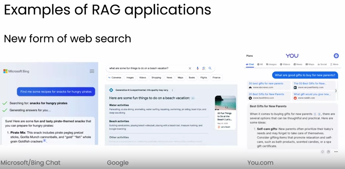This screenshot has height=169, width=345.
Task: Click the three-dot more options icon in You.com
Action: (x=336, y=152)
